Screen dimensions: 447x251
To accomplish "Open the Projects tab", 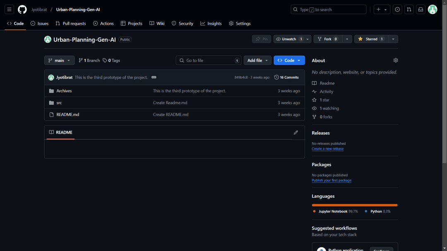I will pyautogui.click(x=132, y=24).
